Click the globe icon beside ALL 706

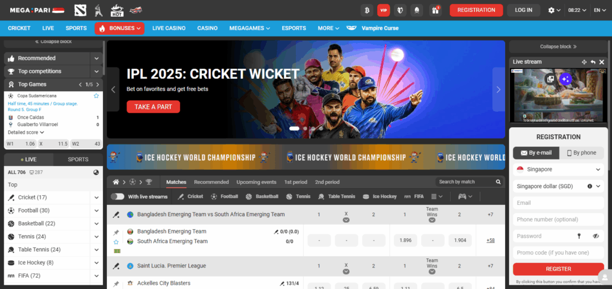click(x=96, y=172)
